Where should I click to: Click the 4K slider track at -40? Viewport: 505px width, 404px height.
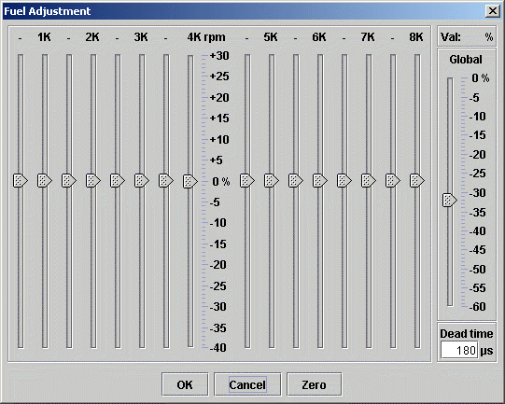[x=190, y=346]
